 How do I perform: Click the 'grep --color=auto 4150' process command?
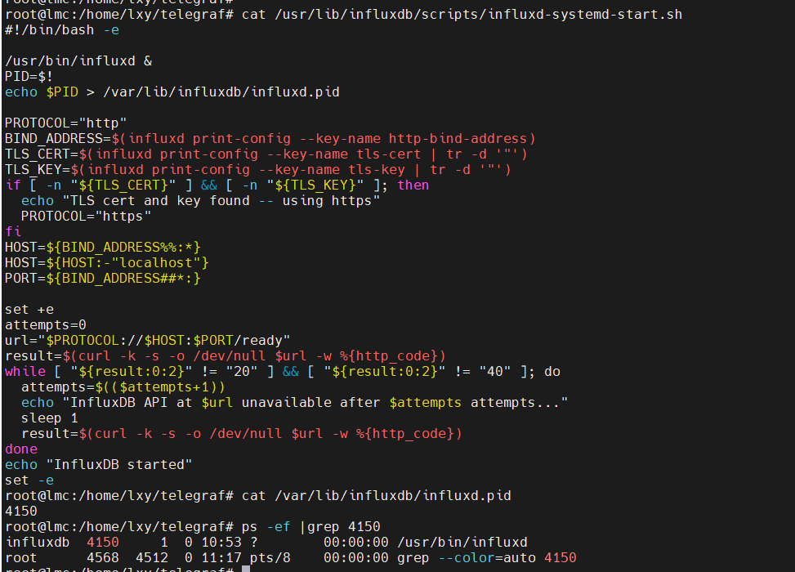point(487,558)
